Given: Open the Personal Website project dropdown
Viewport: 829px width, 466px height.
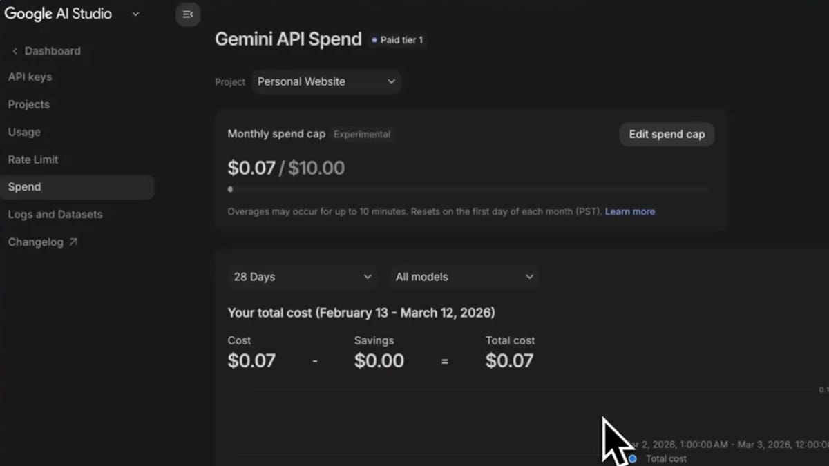Looking at the screenshot, I should point(325,81).
